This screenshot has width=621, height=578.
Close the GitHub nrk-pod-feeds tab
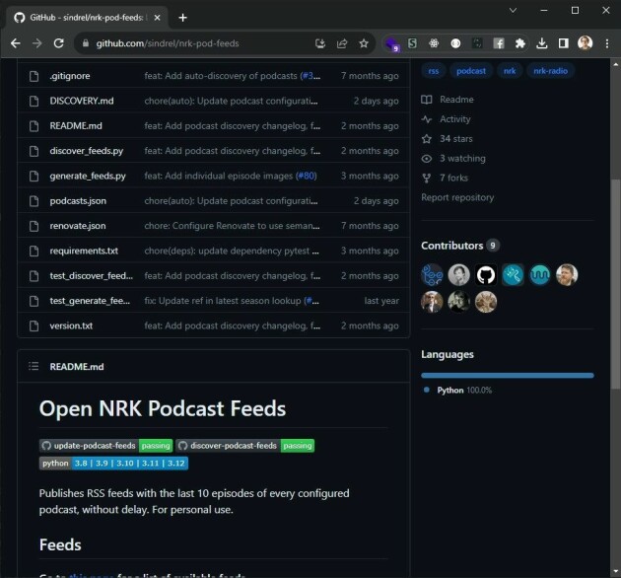click(x=158, y=18)
